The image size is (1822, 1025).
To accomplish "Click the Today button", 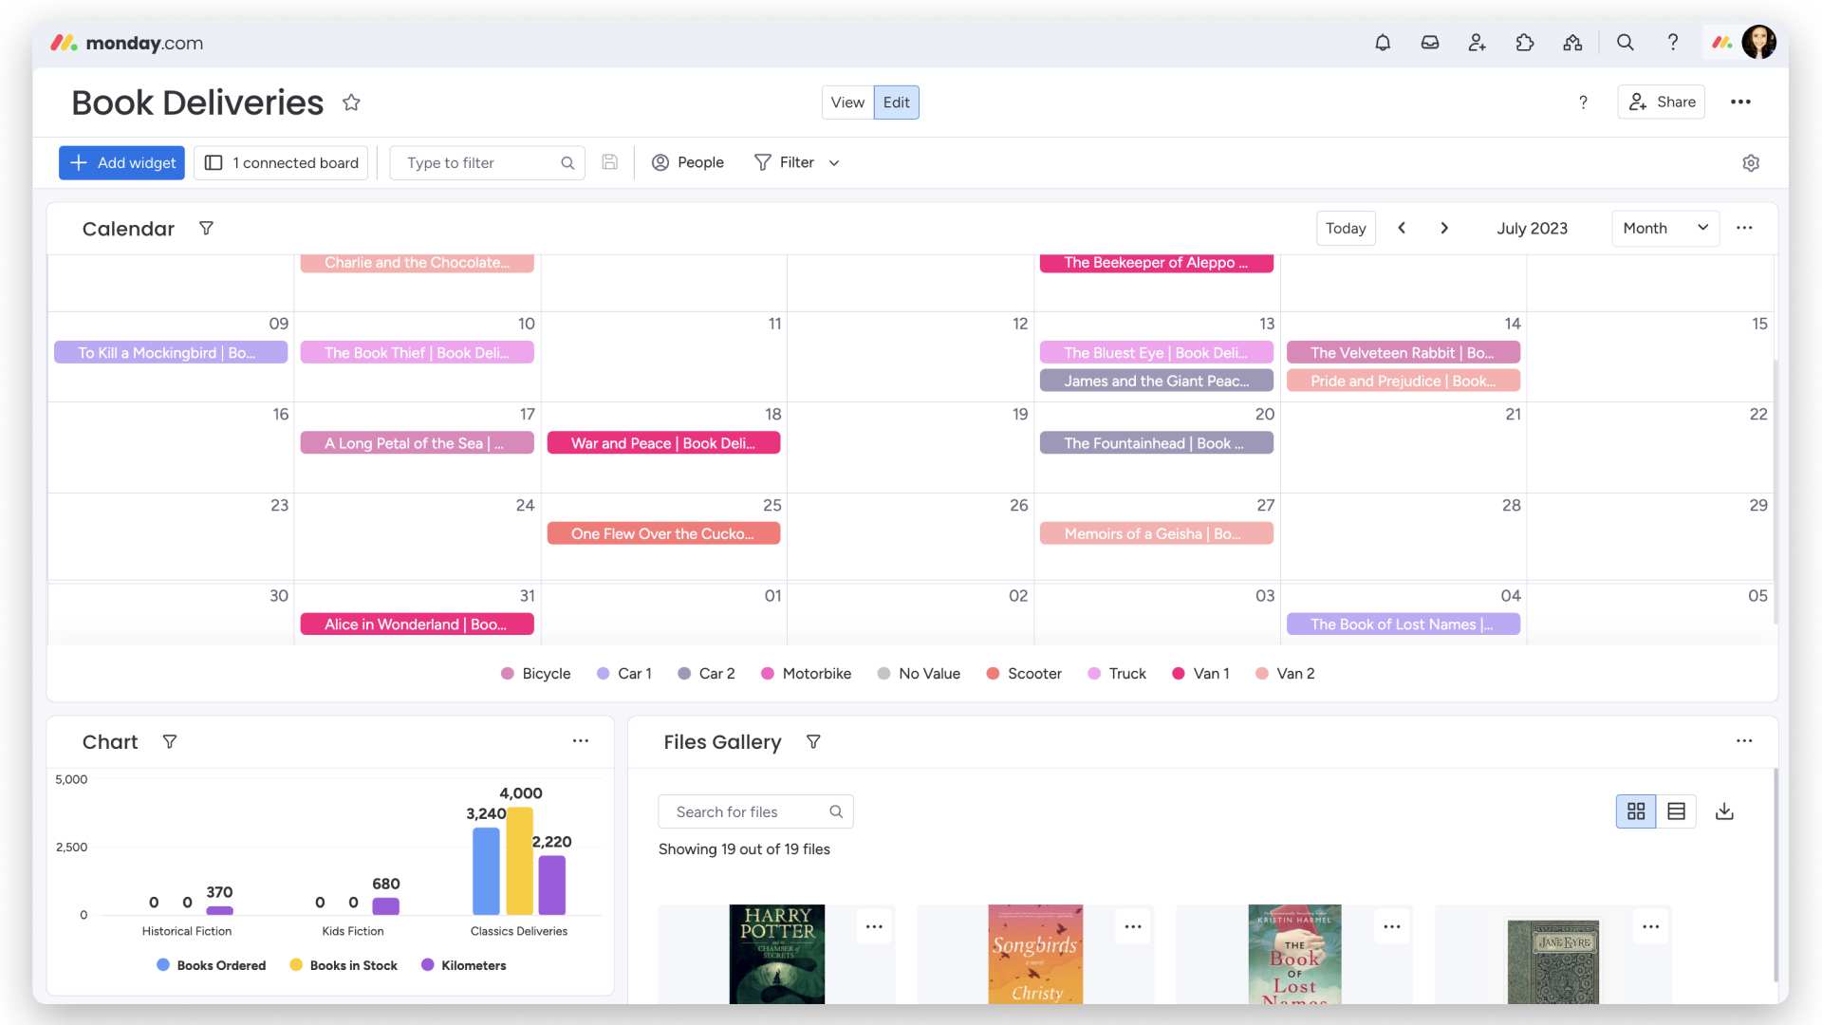I will tap(1345, 229).
